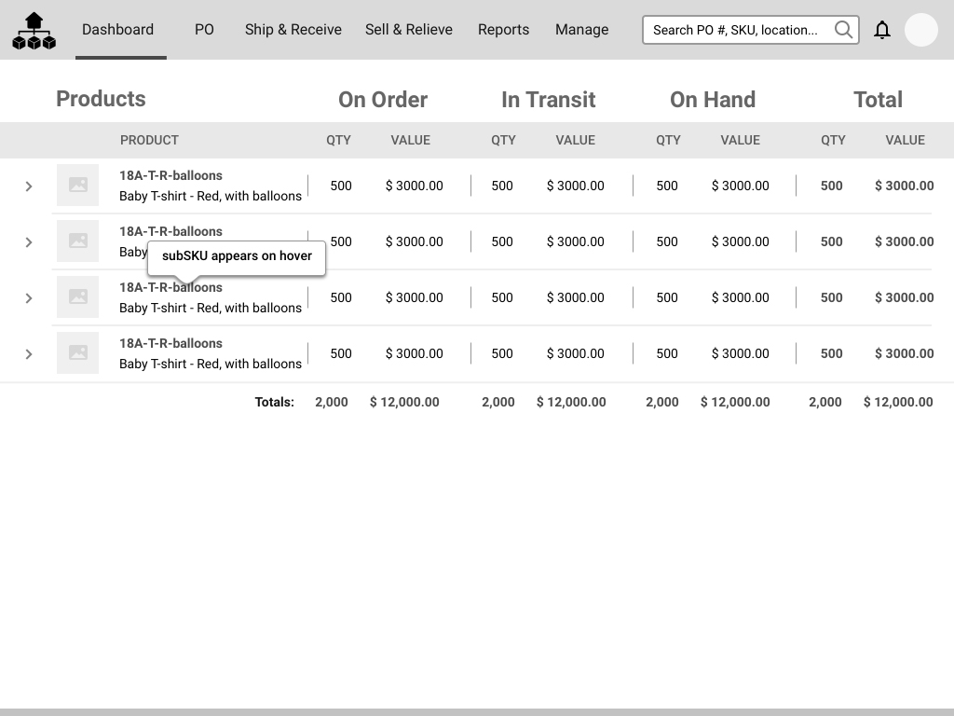Expand the first product row chevron
The image size is (954, 716).
click(29, 186)
